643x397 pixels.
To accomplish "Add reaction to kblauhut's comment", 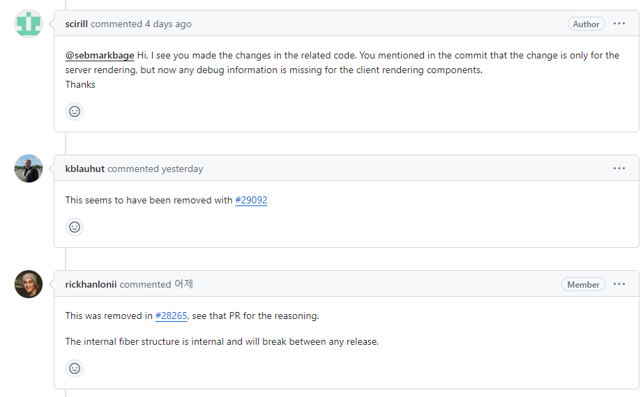I will pyautogui.click(x=75, y=227).
